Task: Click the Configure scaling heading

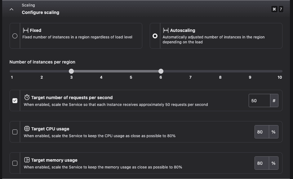Action: click(x=40, y=12)
